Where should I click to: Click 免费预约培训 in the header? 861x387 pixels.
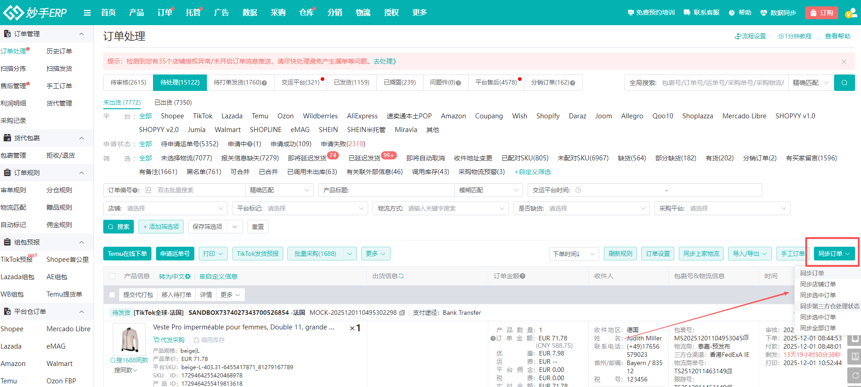tap(651, 13)
